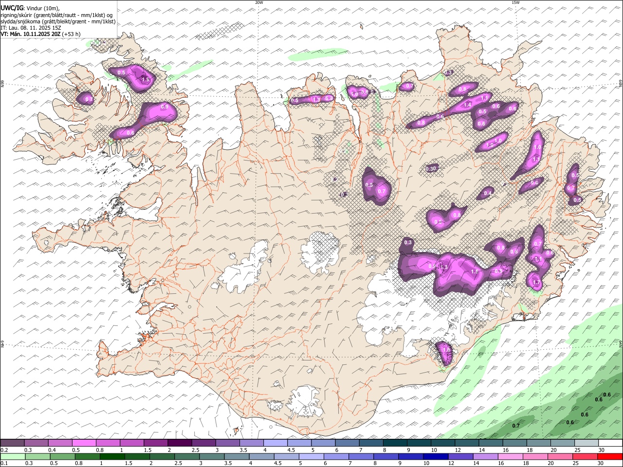Click the UWC/IG title text

[x=12, y=8]
